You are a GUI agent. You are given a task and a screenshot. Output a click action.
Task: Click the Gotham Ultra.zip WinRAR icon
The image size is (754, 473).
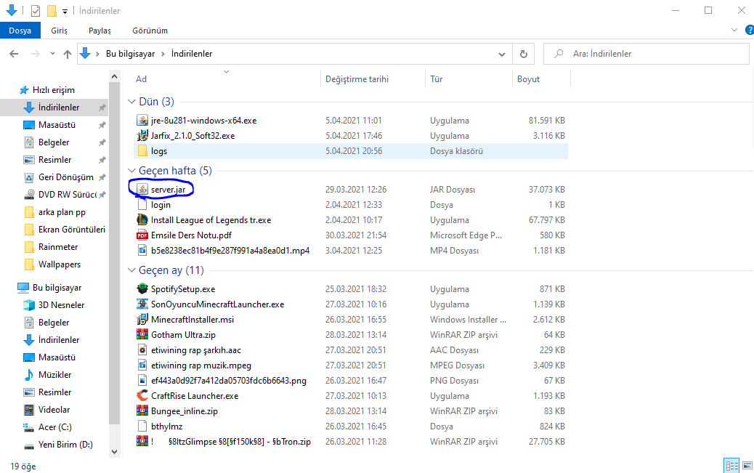click(142, 335)
